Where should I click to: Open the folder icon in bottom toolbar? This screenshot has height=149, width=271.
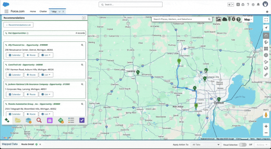pyautogui.click(x=18, y=120)
